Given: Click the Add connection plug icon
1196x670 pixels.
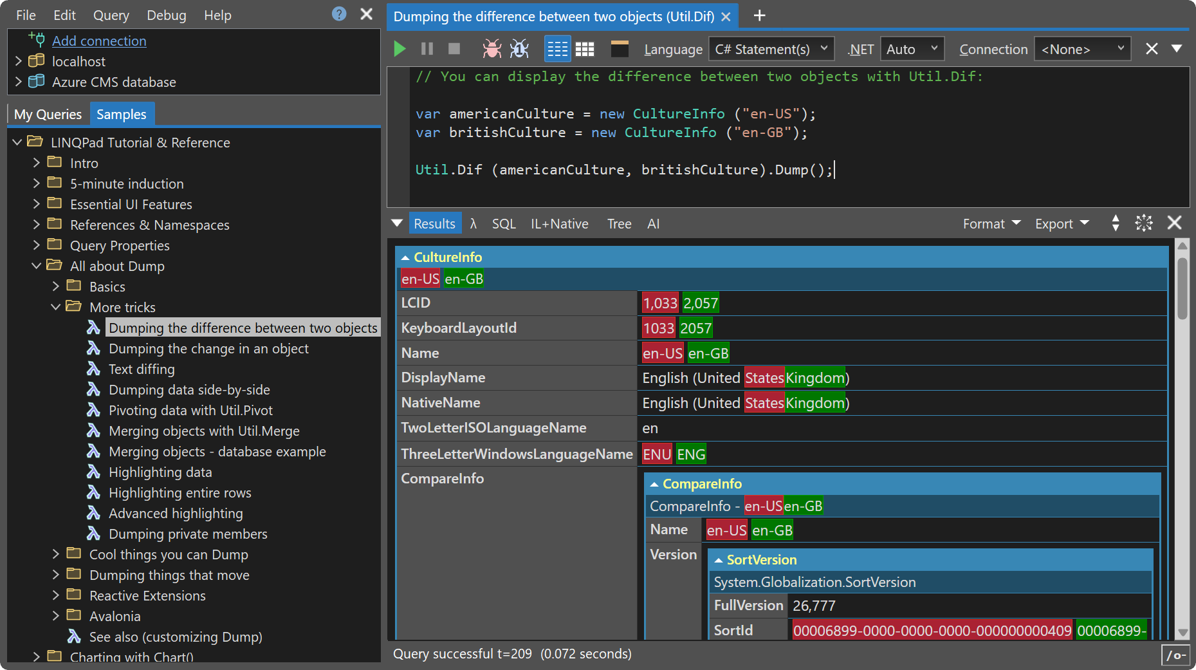Looking at the screenshot, I should click(x=37, y=40).
